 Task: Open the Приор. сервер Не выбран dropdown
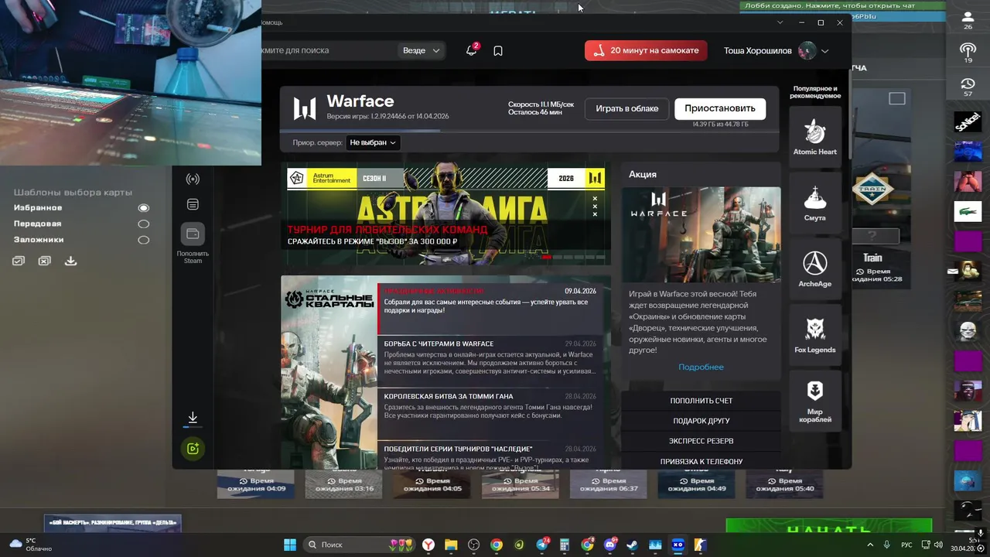(x=373, y=142)
